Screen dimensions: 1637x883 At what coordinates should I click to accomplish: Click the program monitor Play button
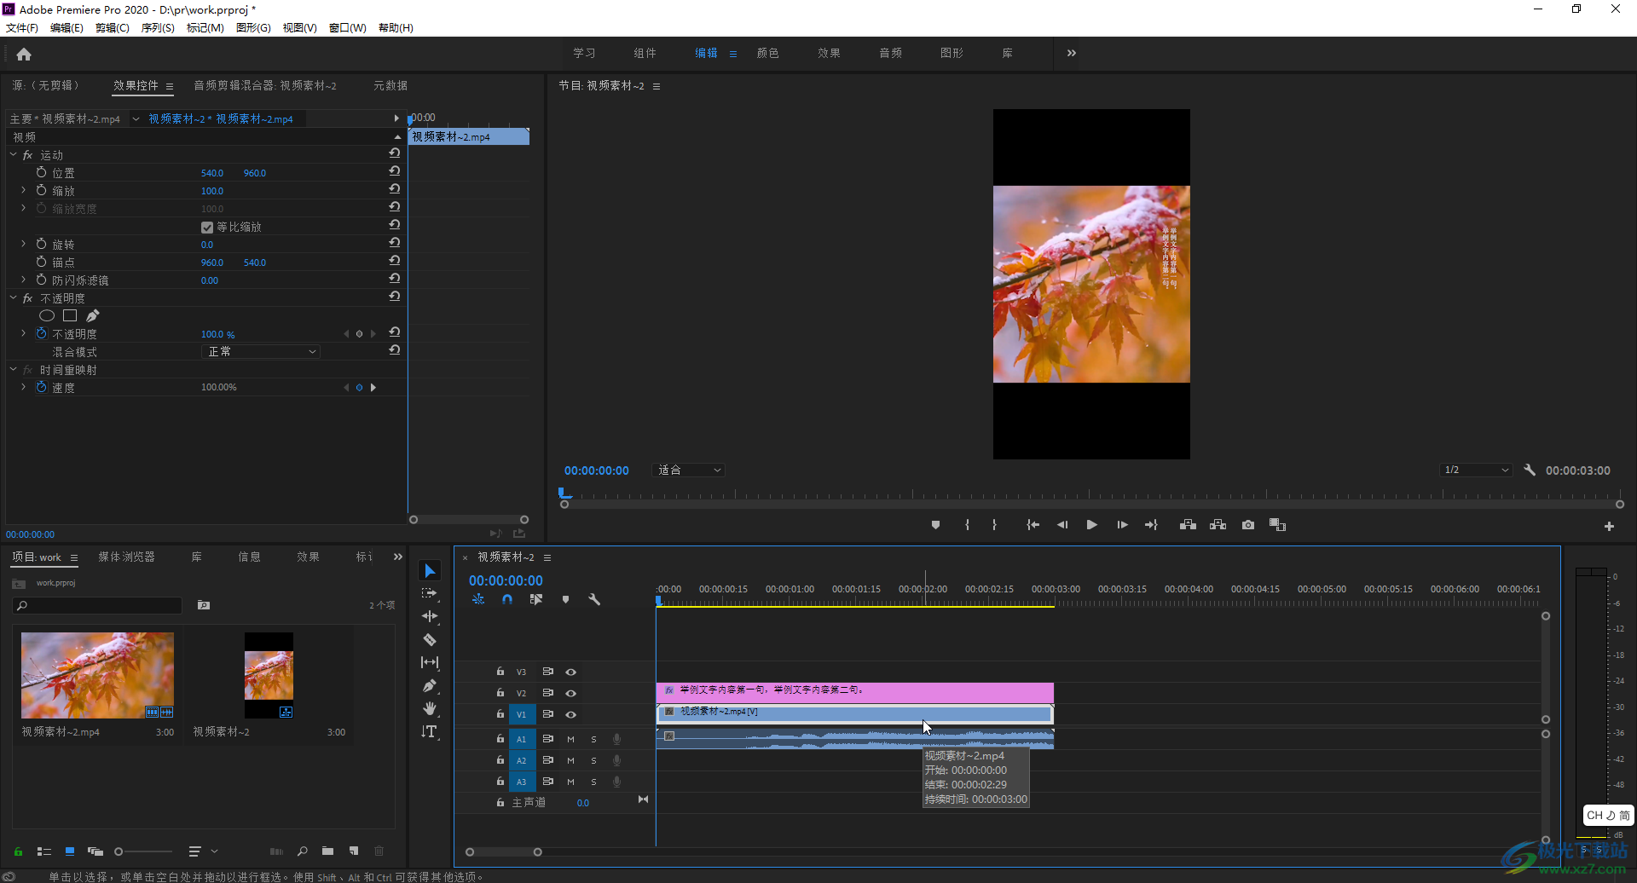[1091, 525]
